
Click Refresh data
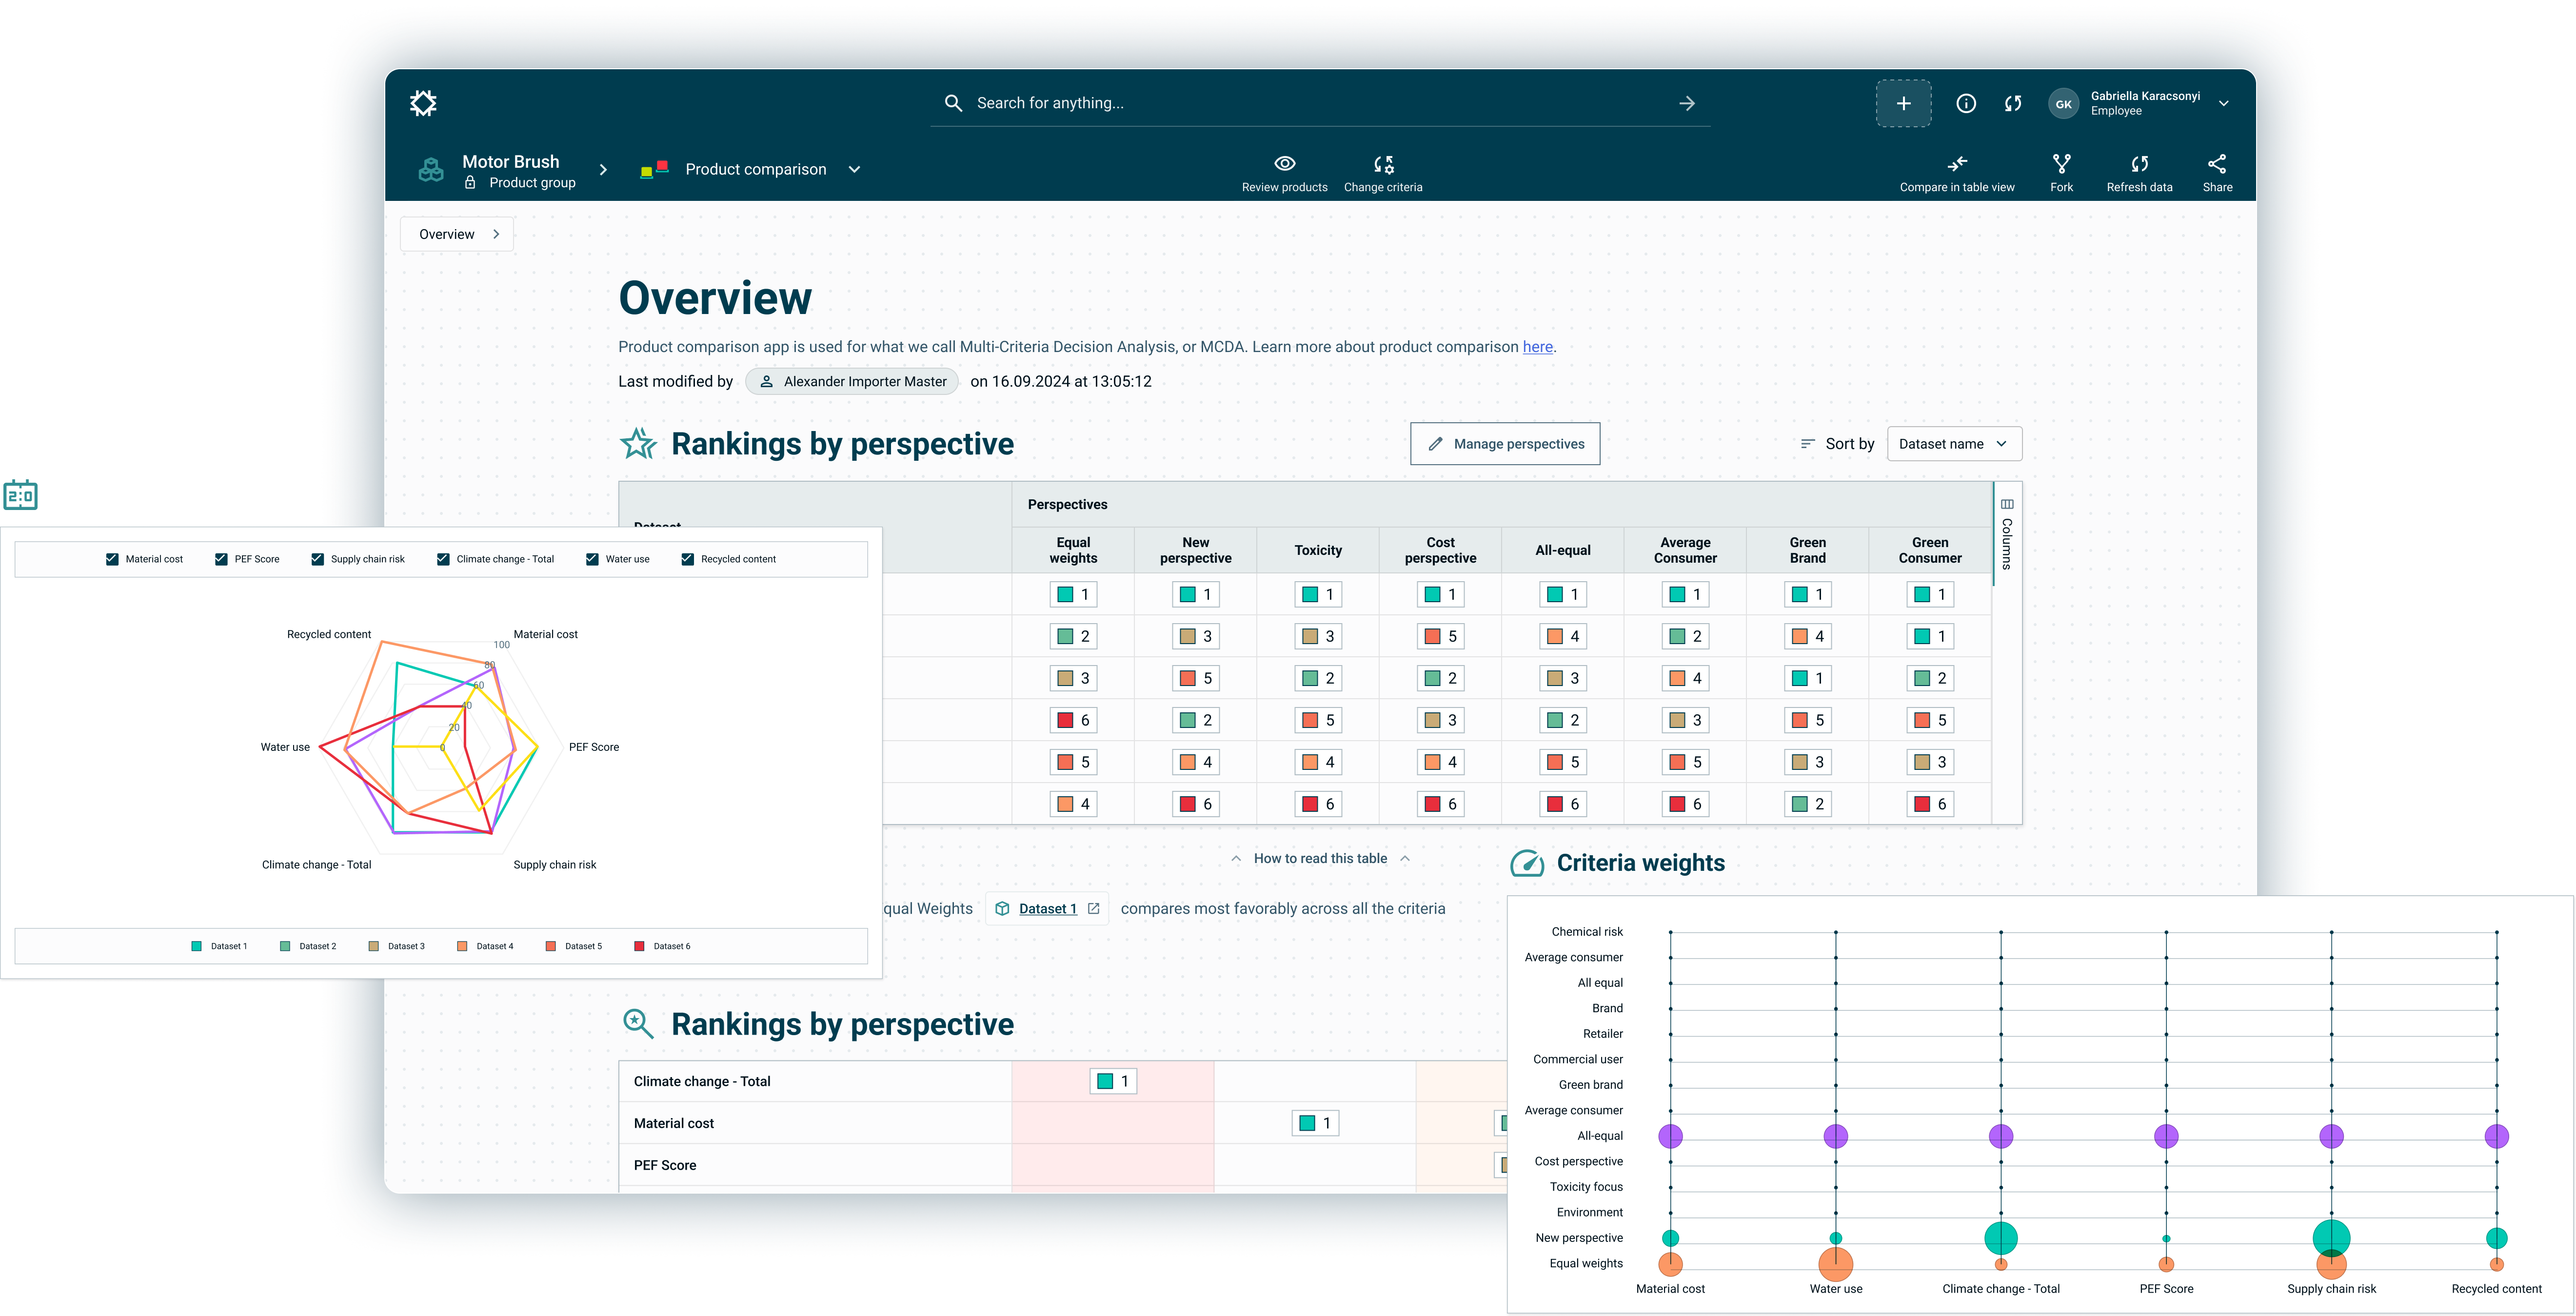[2139, 173]
